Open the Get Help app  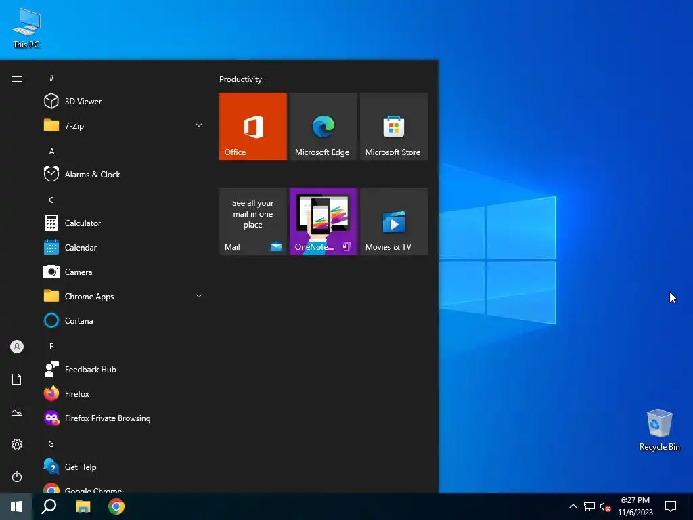[x=124, y=467]
